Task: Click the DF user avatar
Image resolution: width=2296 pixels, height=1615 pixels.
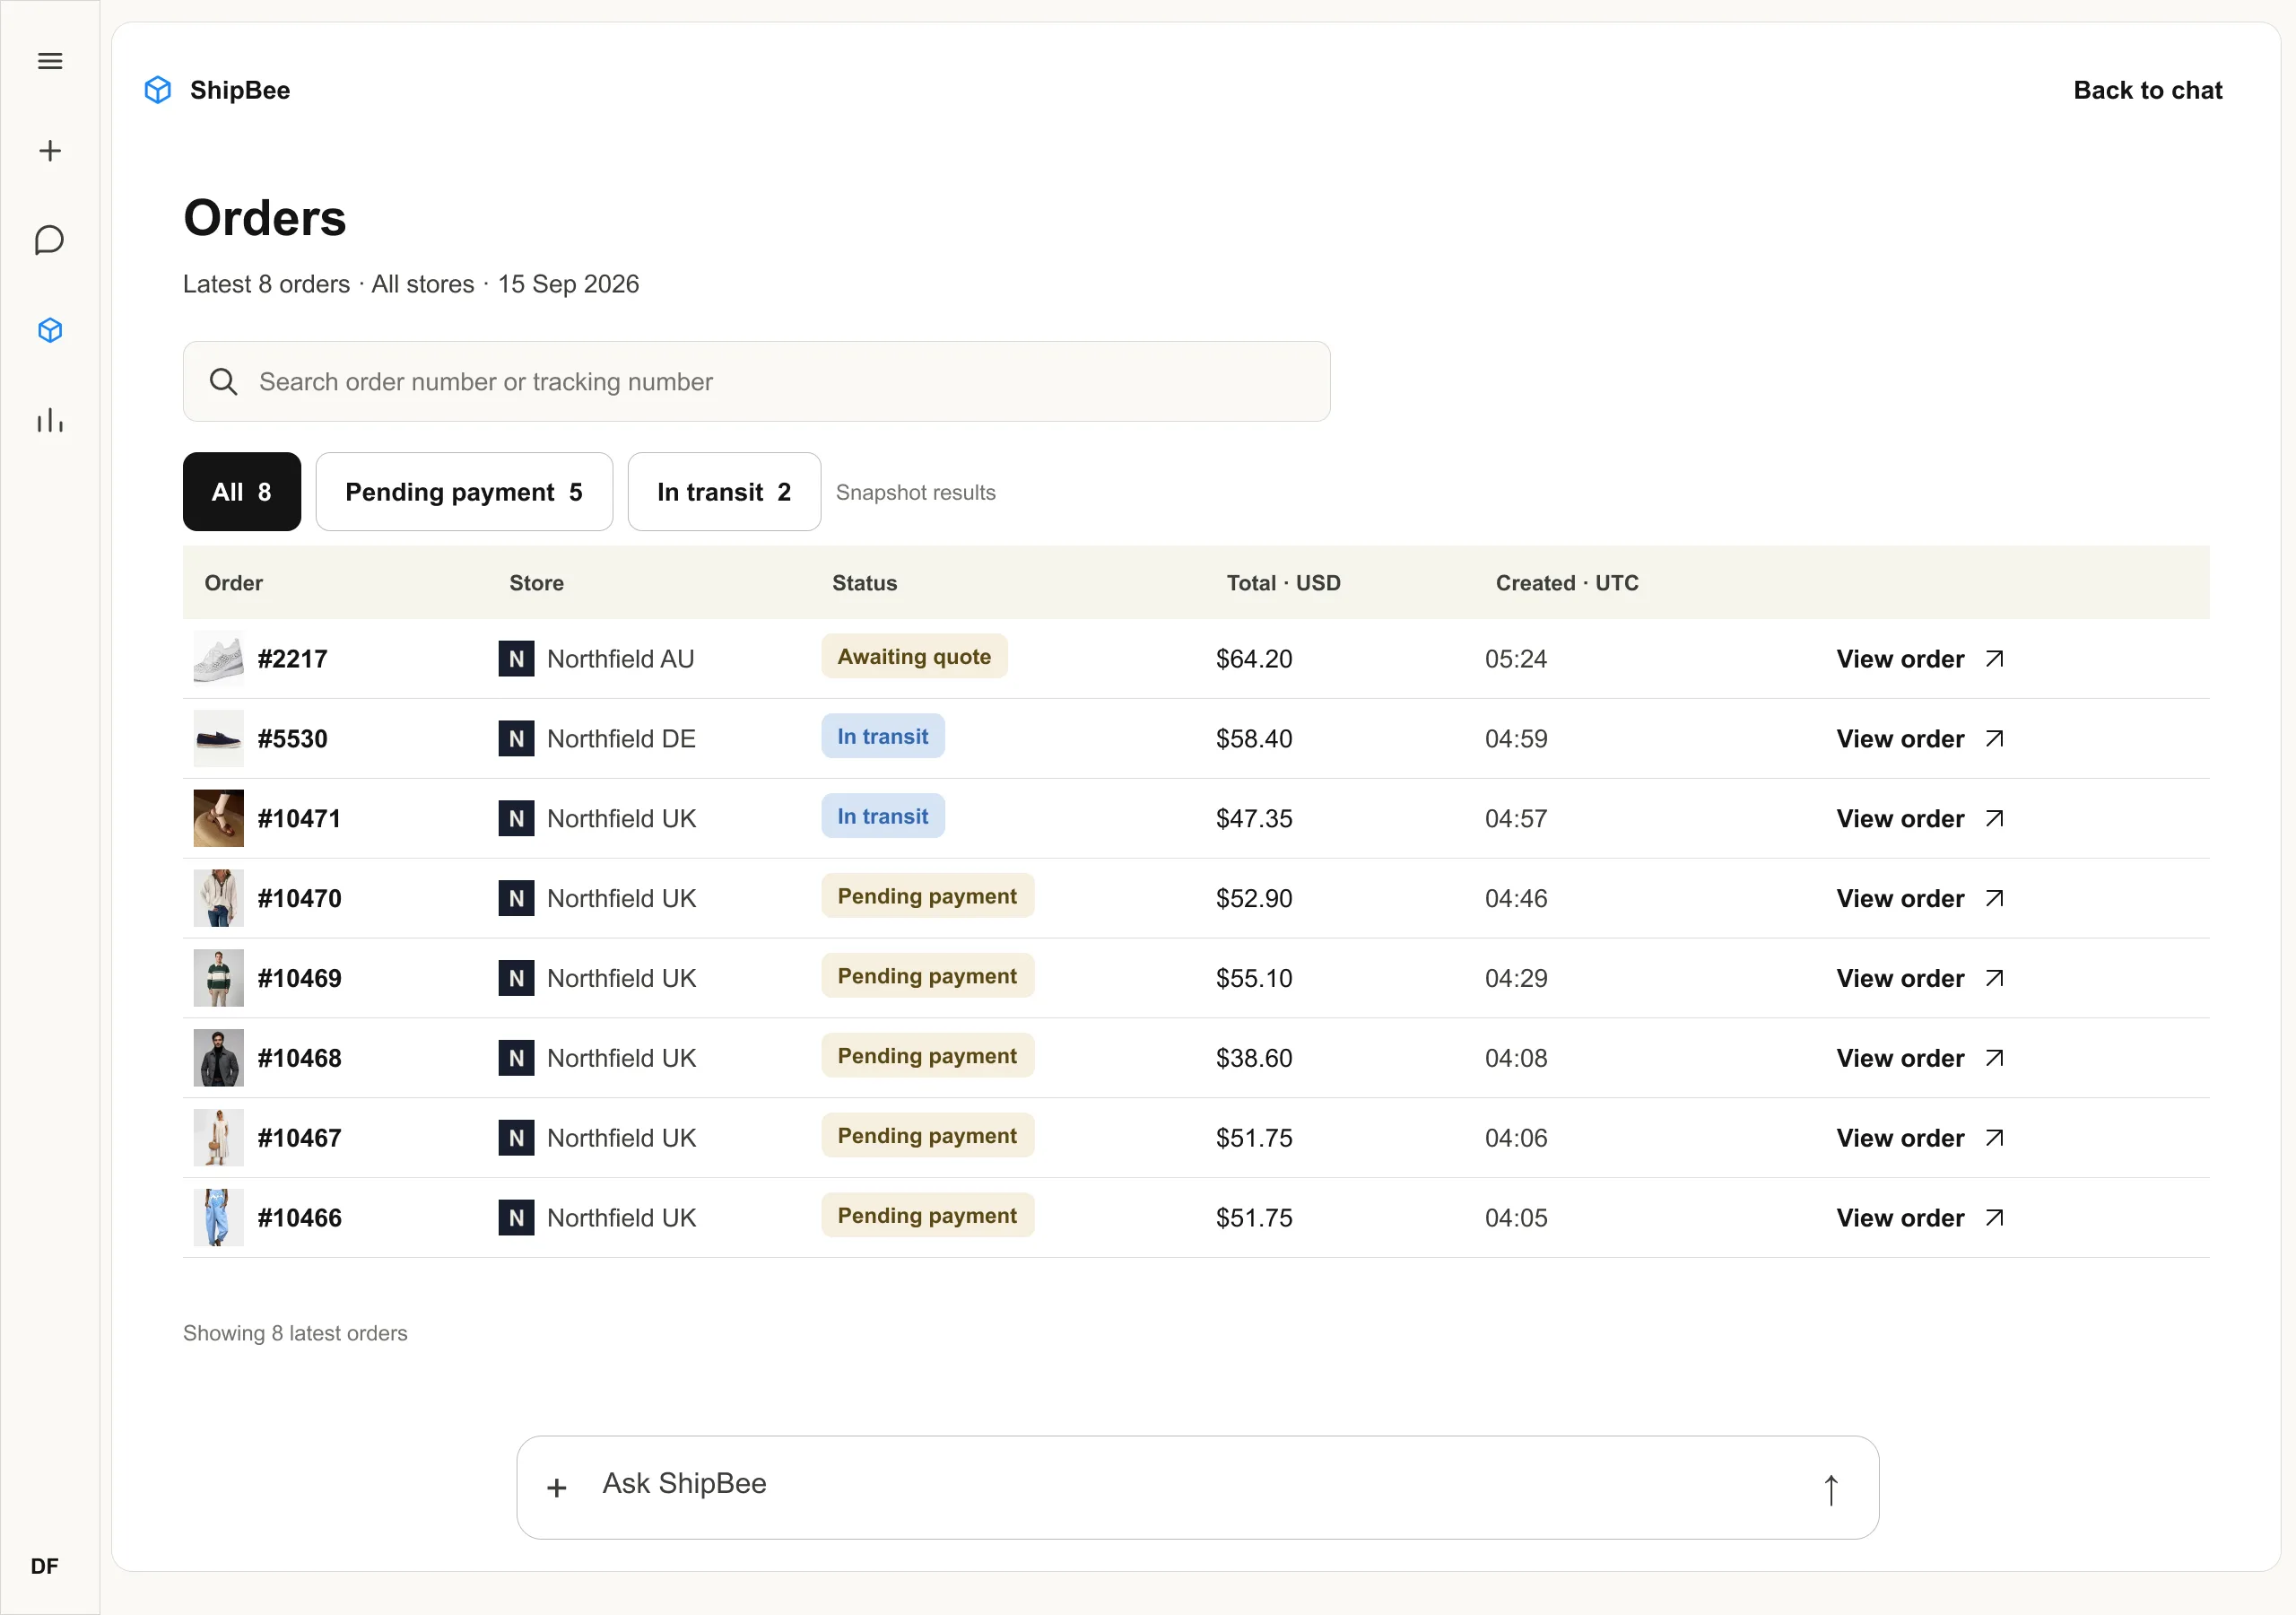Action: (44, 1566)
